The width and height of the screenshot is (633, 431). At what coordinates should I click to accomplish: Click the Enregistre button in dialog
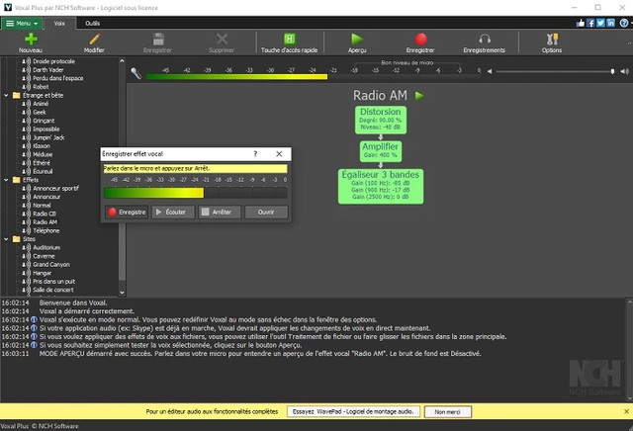[x=127, y=212]
